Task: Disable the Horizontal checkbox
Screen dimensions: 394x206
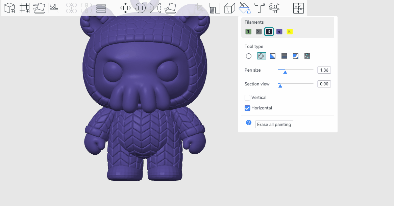Action: [247, 108]
